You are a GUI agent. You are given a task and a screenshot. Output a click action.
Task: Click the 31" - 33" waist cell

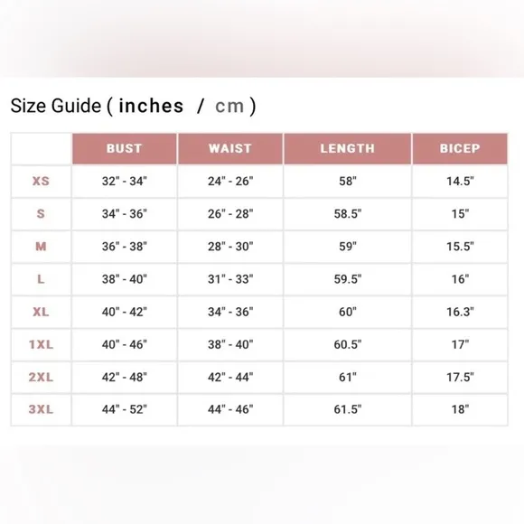tap(230, 279)
